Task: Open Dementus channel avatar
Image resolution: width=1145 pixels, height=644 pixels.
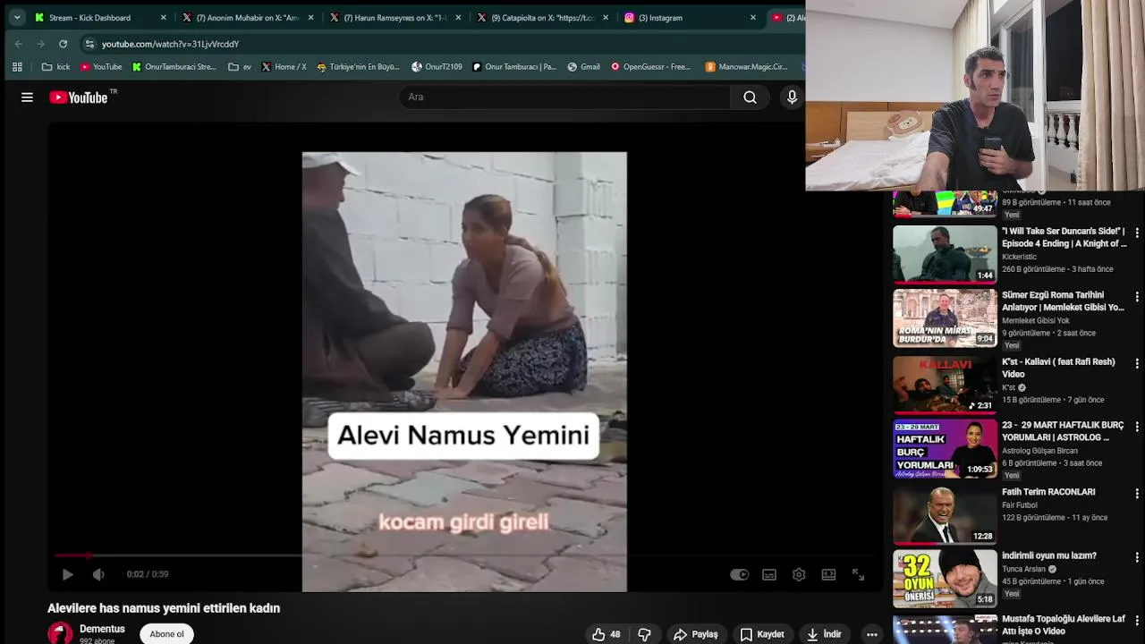Action: (60, 633)
